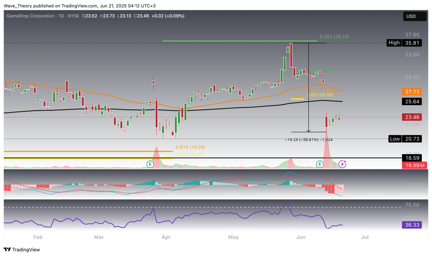Click the 1D interval label in header
Image resolution: width=432 pixels, height=256 pixels.
pos(61,16)
